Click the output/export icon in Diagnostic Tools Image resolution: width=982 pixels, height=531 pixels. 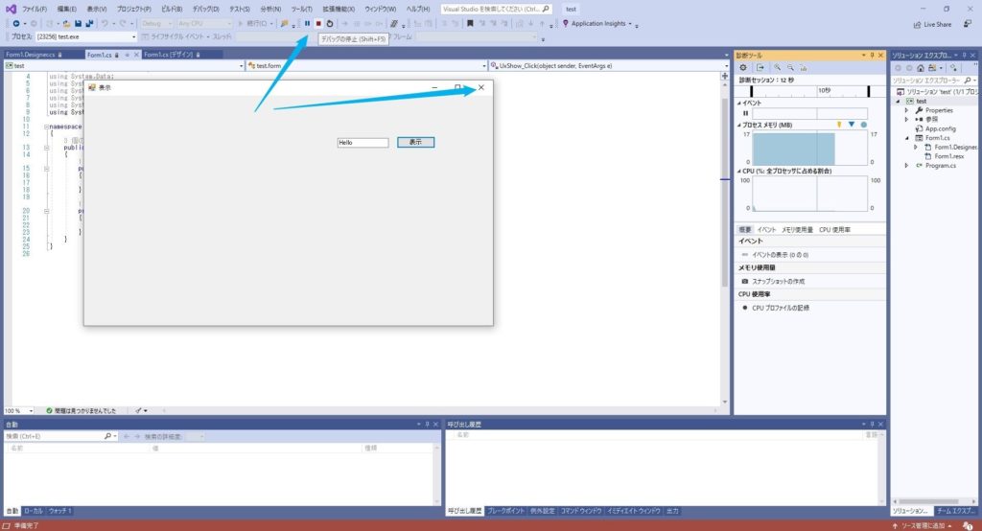[760, 68]
